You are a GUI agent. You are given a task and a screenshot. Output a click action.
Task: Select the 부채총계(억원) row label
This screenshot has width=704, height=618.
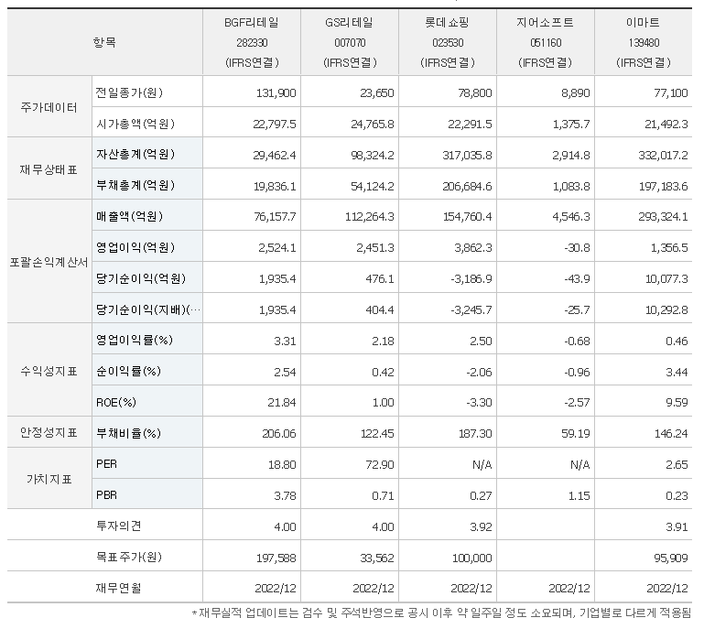pyautogui.click(x=135, y=186)
